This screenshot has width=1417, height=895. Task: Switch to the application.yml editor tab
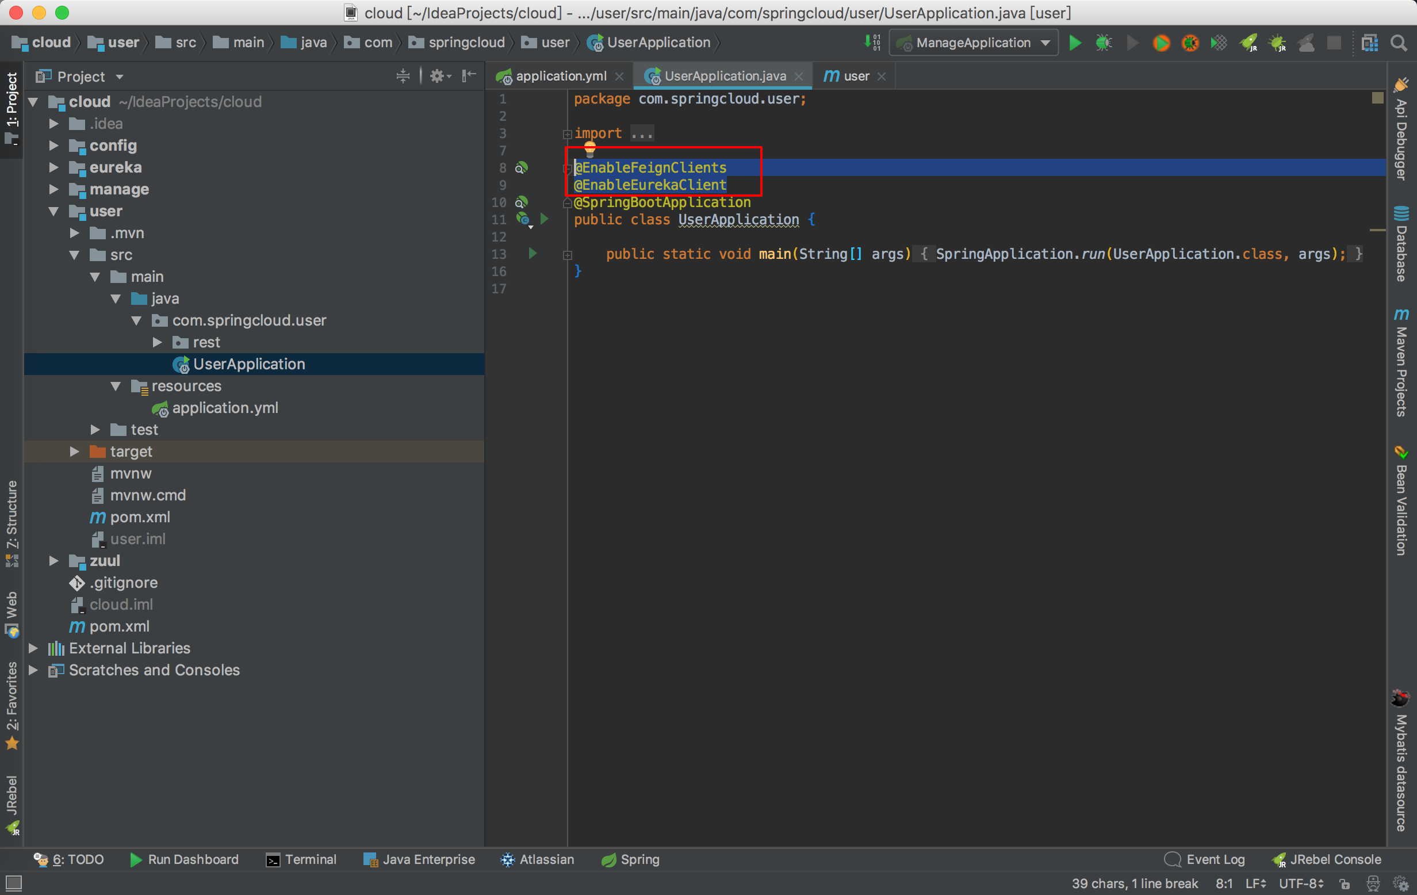(x=560, y=77)
